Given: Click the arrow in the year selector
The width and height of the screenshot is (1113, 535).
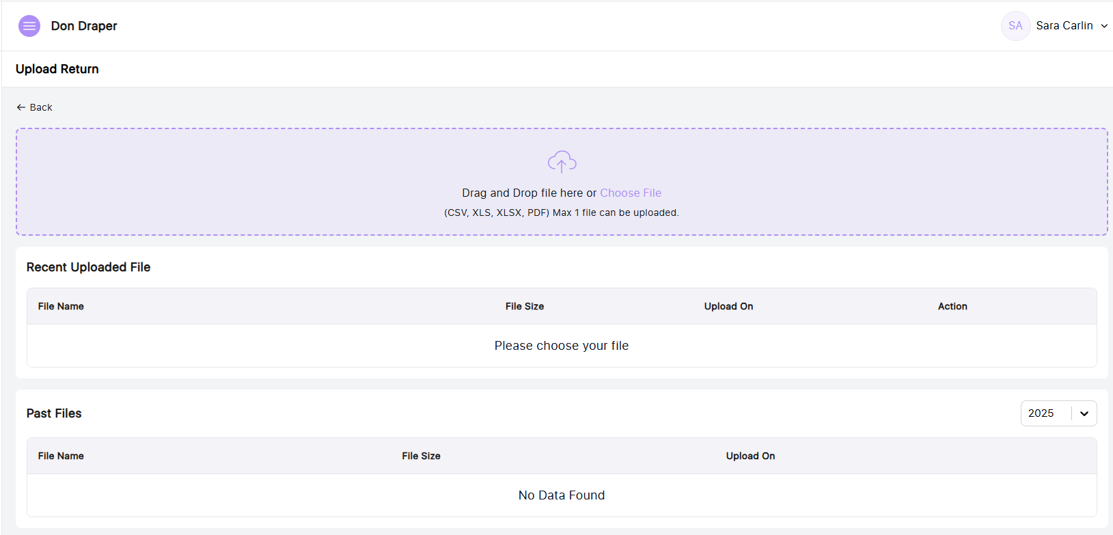Looking at the screenshot, I should pos(1084,413).
